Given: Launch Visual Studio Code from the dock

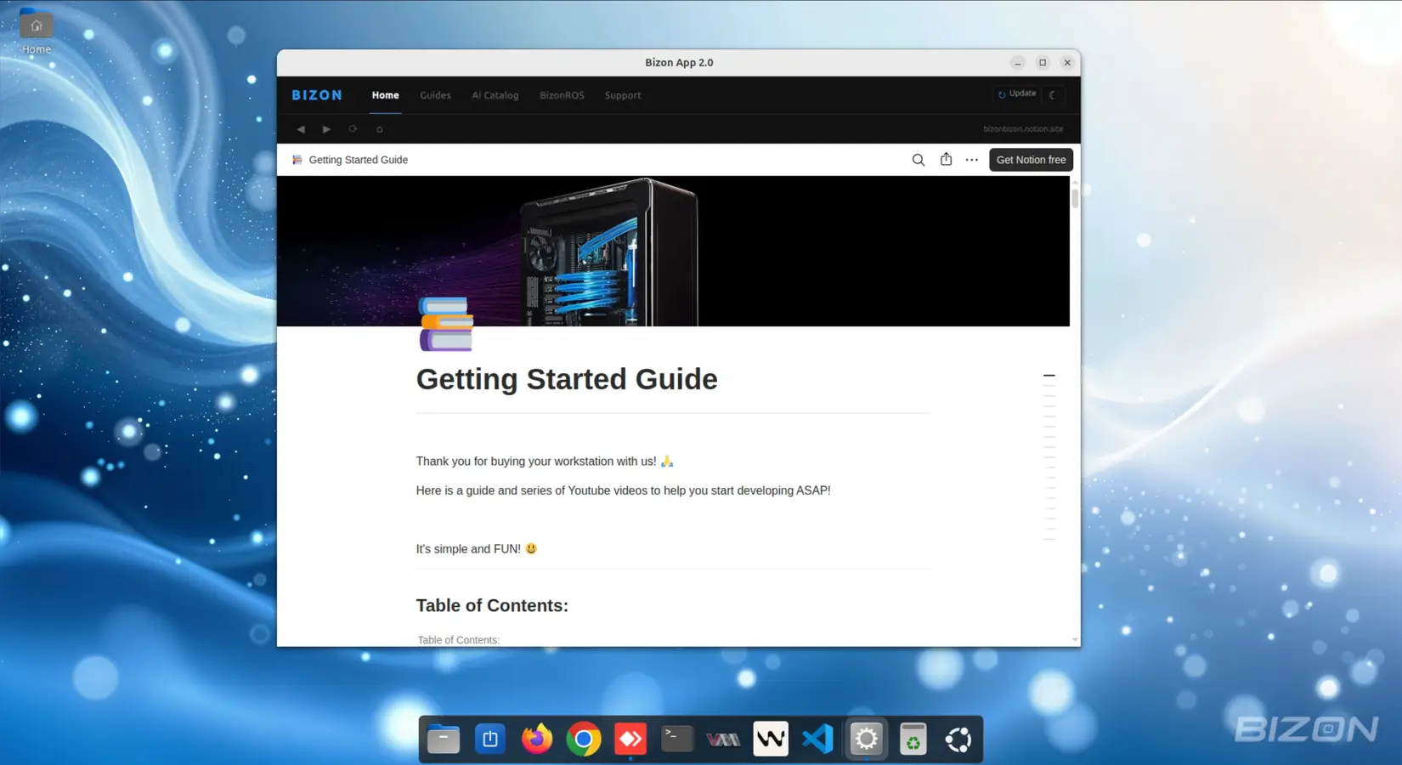Looking at the screenshot, I should pos(817,739).
